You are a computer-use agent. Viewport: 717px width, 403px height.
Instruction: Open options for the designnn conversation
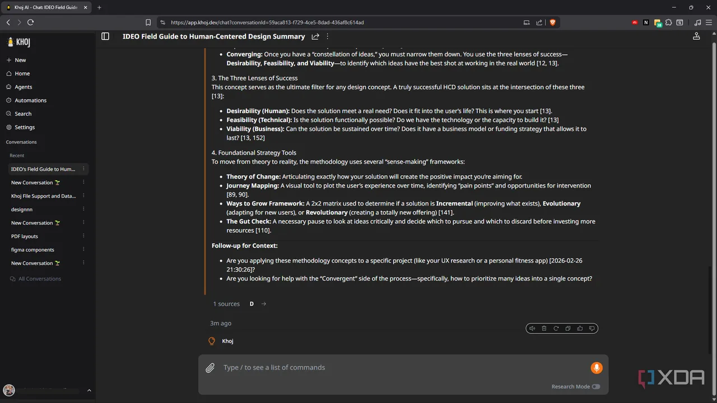tap(83, 209)
